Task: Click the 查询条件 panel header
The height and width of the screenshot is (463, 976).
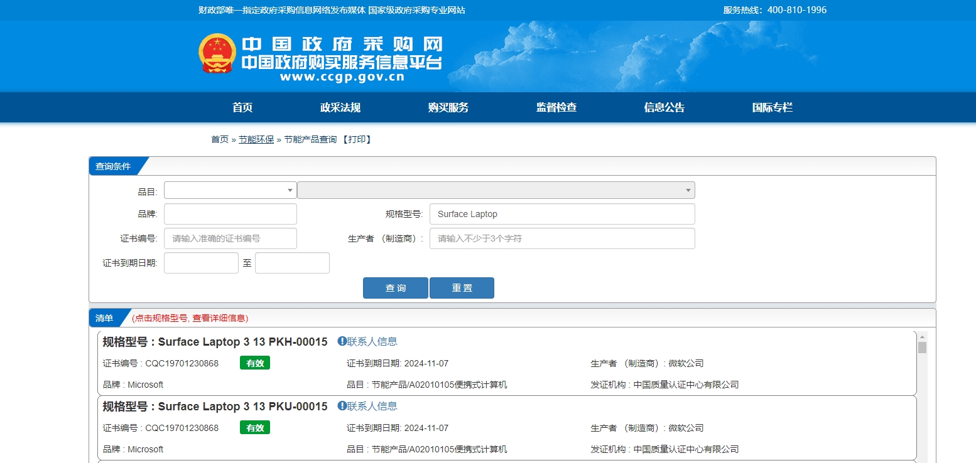Action: [x=113, y=166]
